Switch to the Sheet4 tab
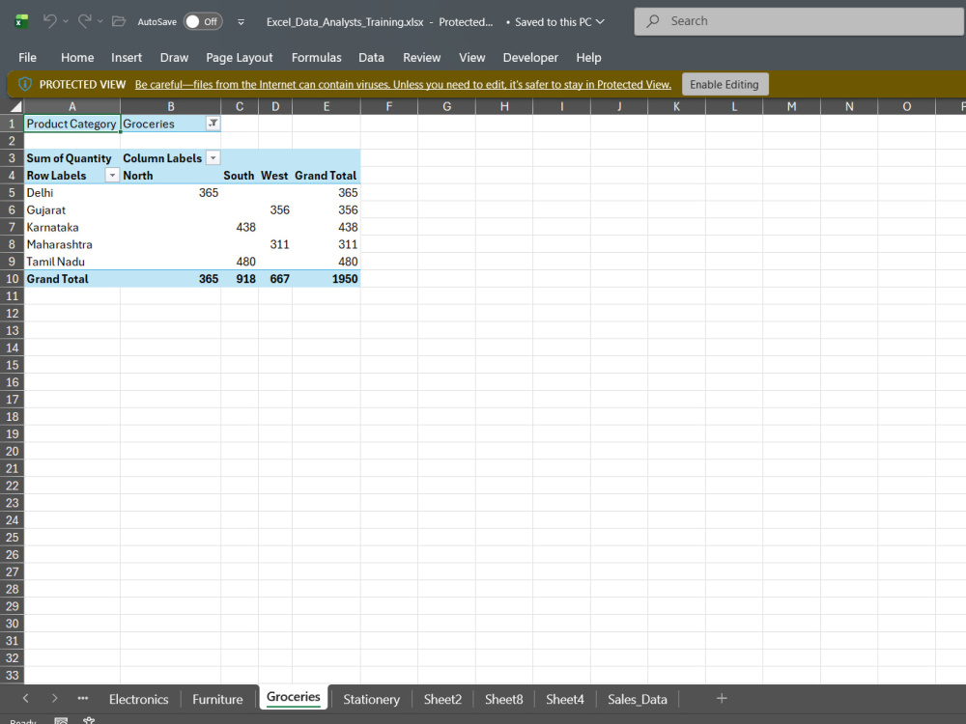The image size is (966, 724). click(x=565, y=699)
